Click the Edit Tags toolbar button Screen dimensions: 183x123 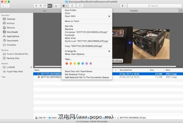pos(80,6)
